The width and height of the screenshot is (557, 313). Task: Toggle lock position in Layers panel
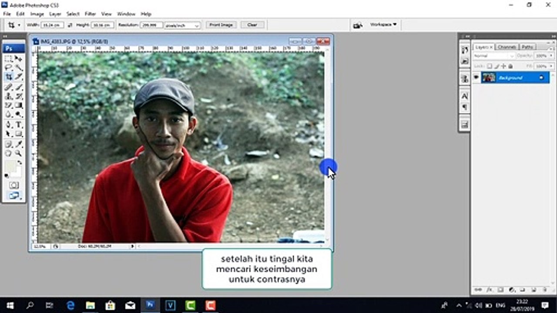[503, 66]
